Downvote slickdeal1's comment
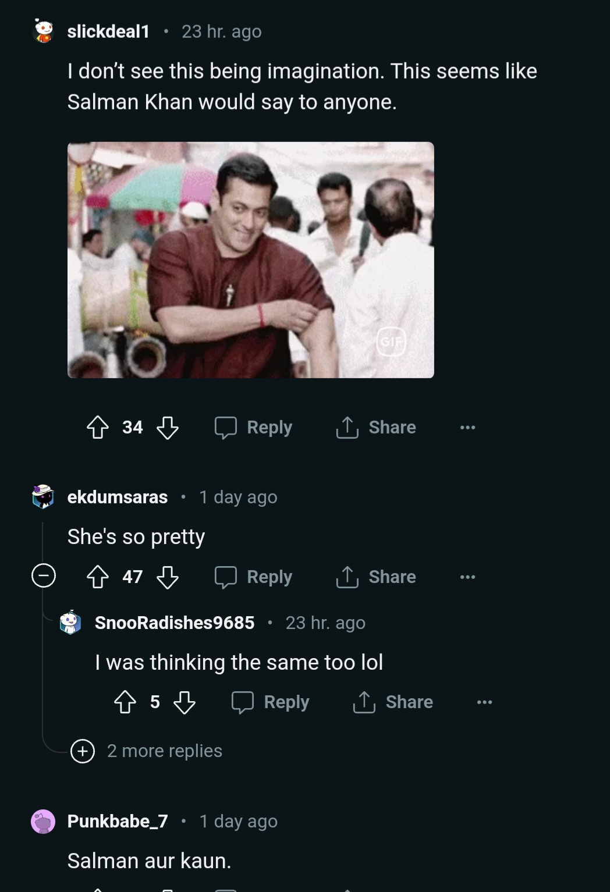The height and width of the screenshot is (892, 610). (168, 428)
